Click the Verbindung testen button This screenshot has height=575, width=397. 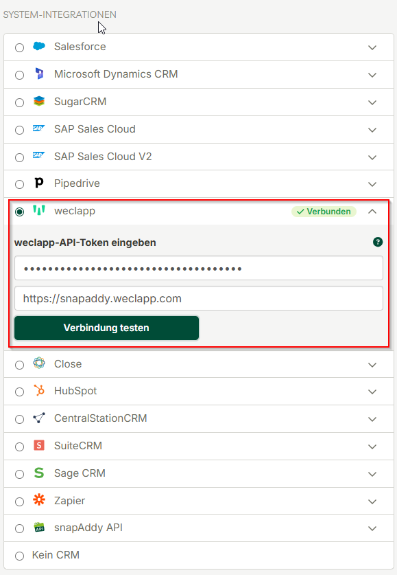[x=106, y=328]
